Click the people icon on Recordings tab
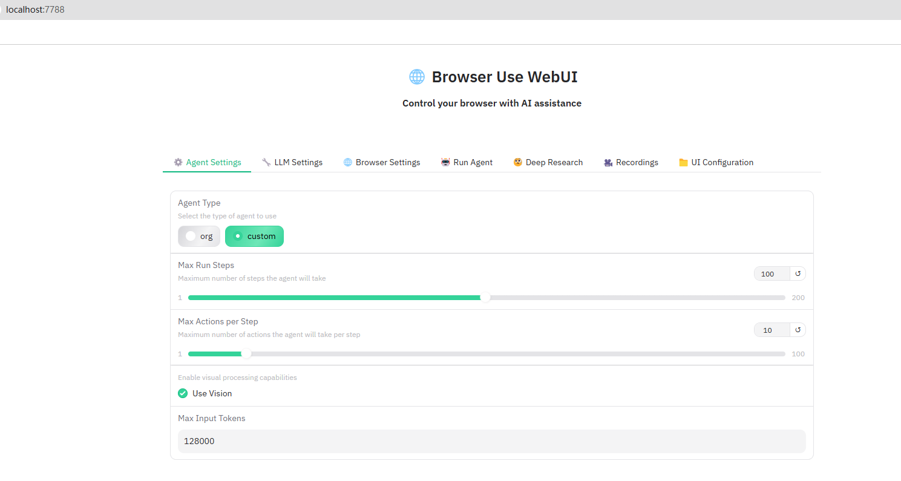 [x=608, y=162]
